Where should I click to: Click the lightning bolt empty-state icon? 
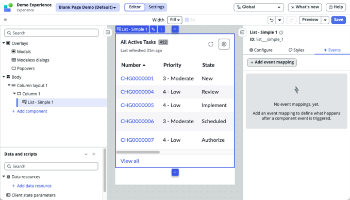pyautogui.click(x=296, y=90)
